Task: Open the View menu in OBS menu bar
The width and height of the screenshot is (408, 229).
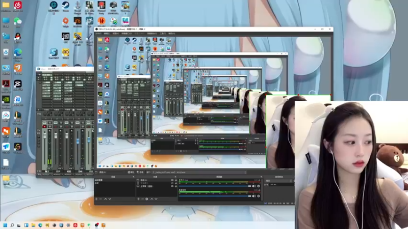Action: pyautogui.click(x=116, y=34)
